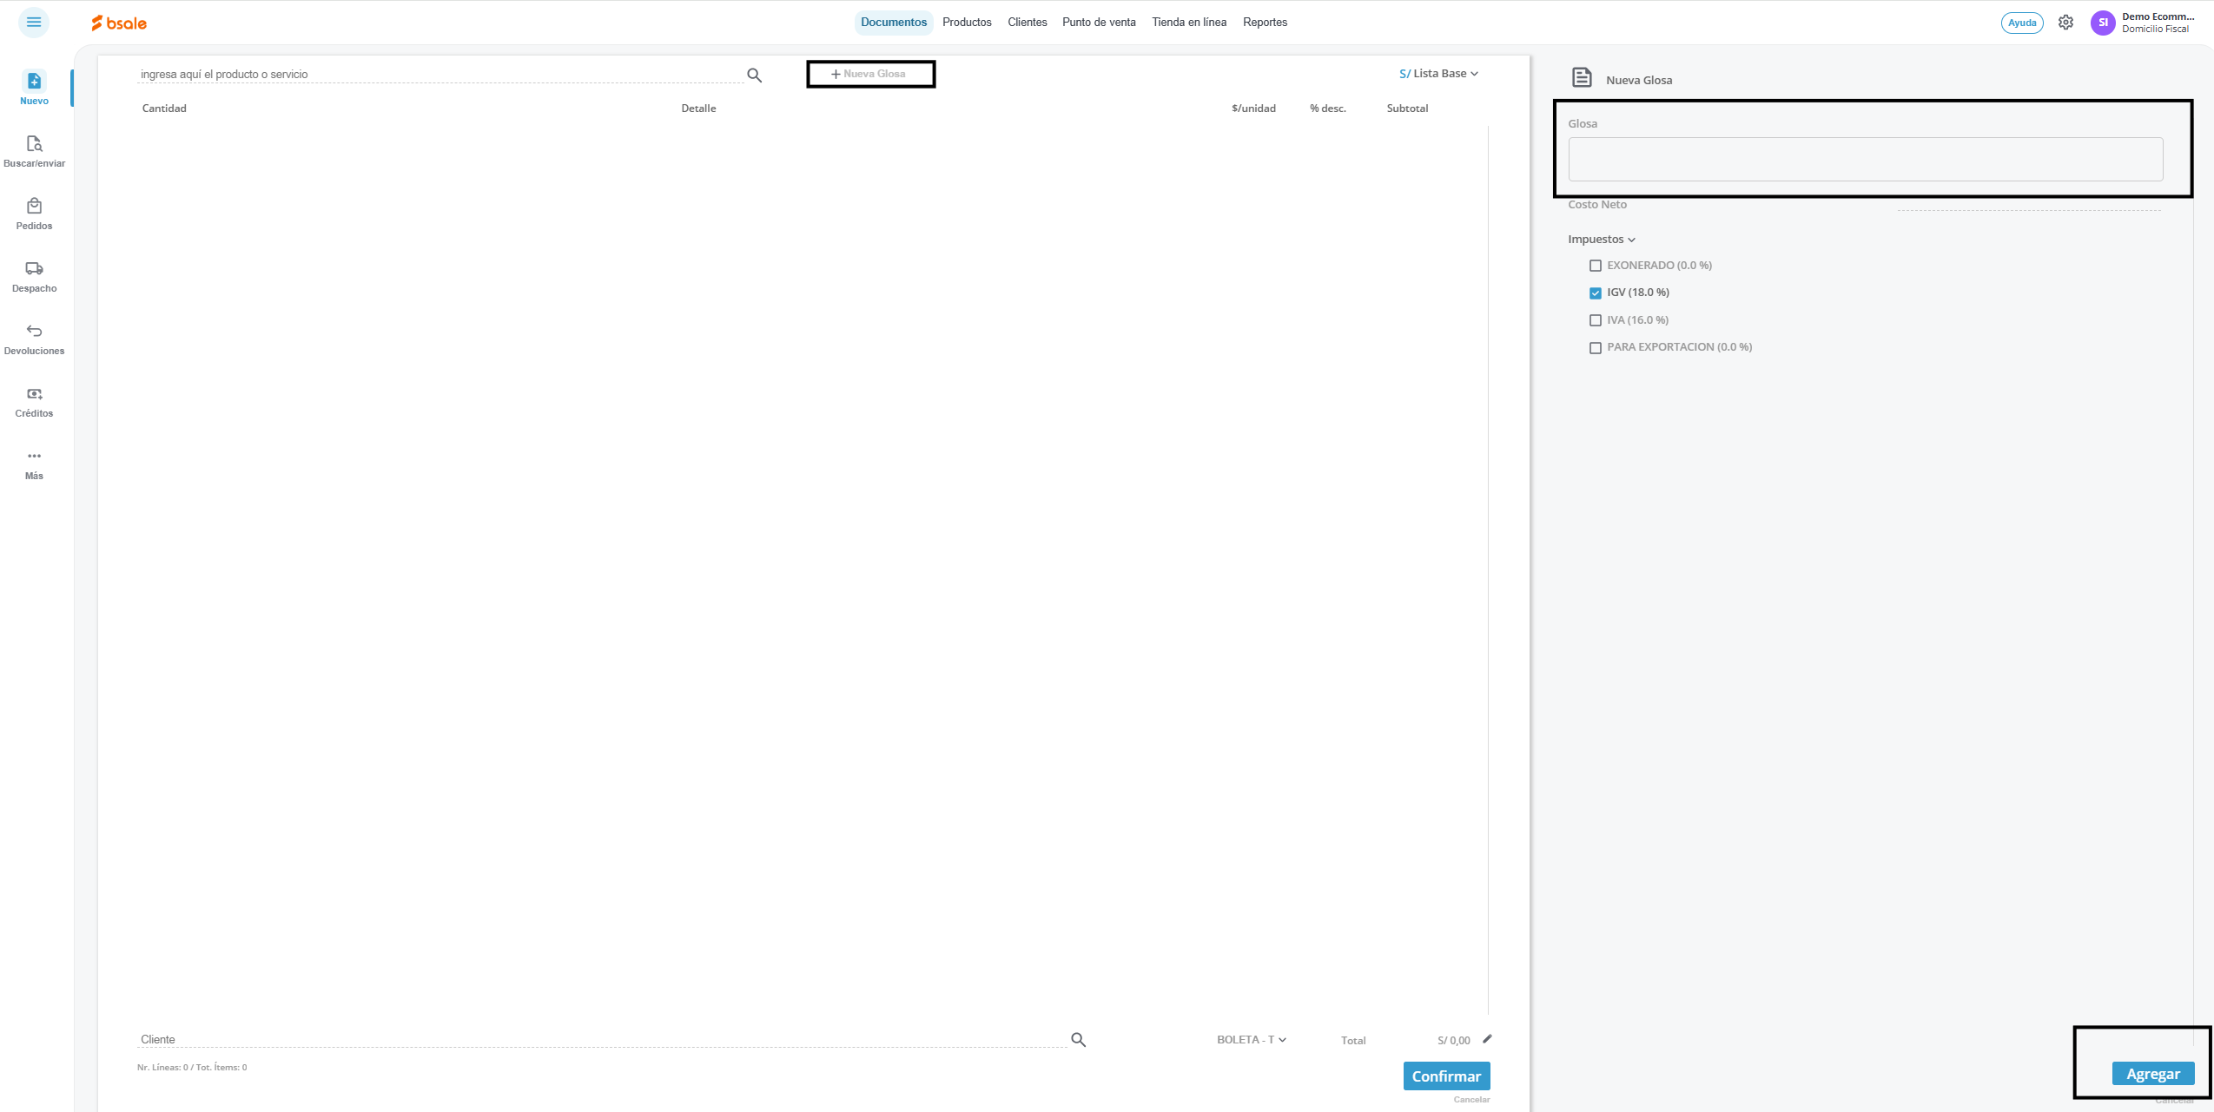Click the Nuevo document sidebar icon
Viewport: 2214px width, 1112px height.
[34, 82]
